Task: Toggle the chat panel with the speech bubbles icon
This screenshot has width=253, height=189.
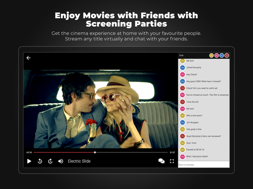Action: [x=161, y=161]
